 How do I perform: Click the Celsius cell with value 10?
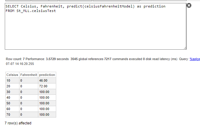[x=12, y=80]
